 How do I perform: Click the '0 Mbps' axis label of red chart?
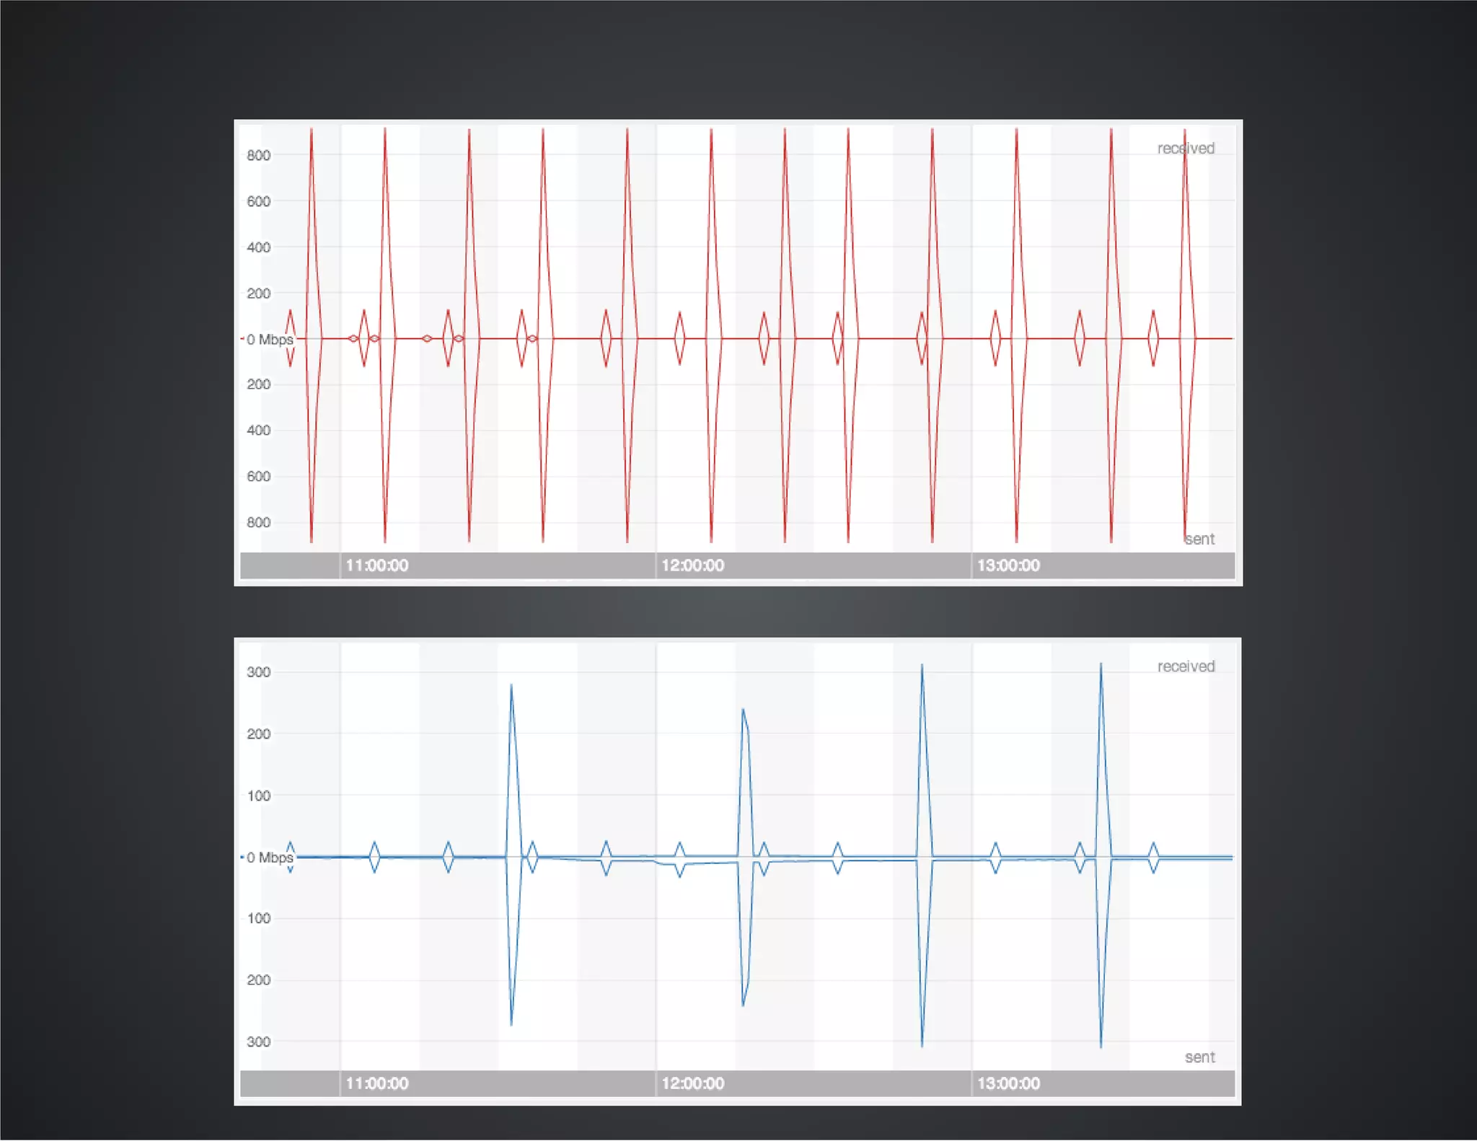[x=270, y=339]
